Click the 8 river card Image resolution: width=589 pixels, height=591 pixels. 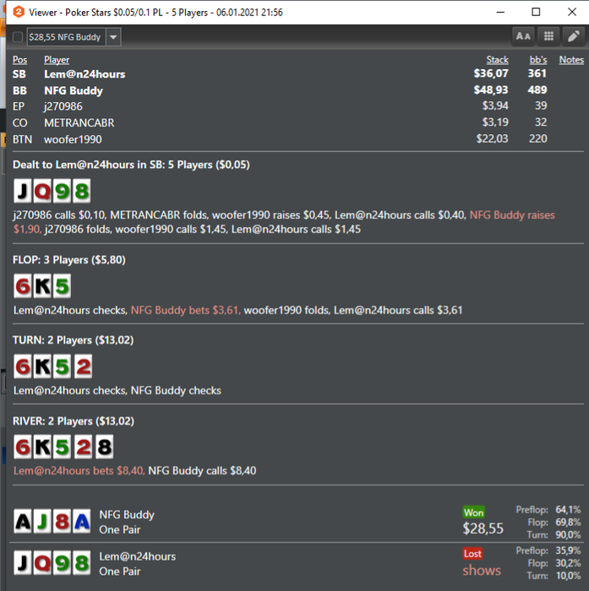[104, 447]
